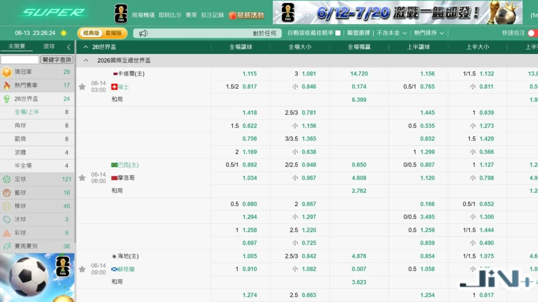Switch to 經典版 classic version
Viewport: 538px width, 302px height.
pos(91,33)
